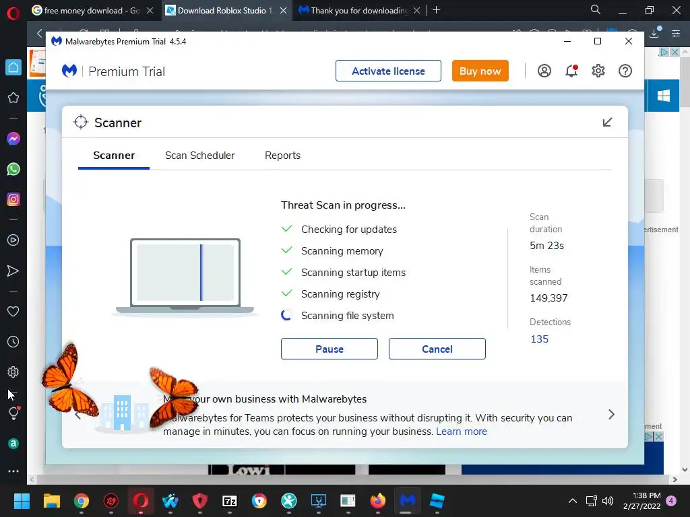Image resolution: width=690 pixels, height=517 pixels.
Task: View the 135 detections count
Action: click(x=539, y=339)
